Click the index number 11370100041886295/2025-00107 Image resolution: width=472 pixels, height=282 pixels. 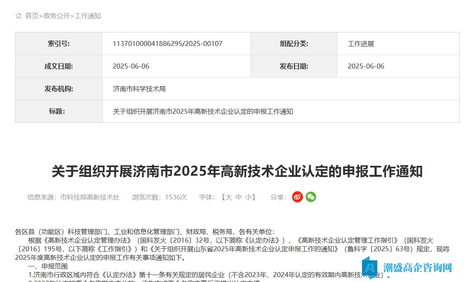pos(167,44)
